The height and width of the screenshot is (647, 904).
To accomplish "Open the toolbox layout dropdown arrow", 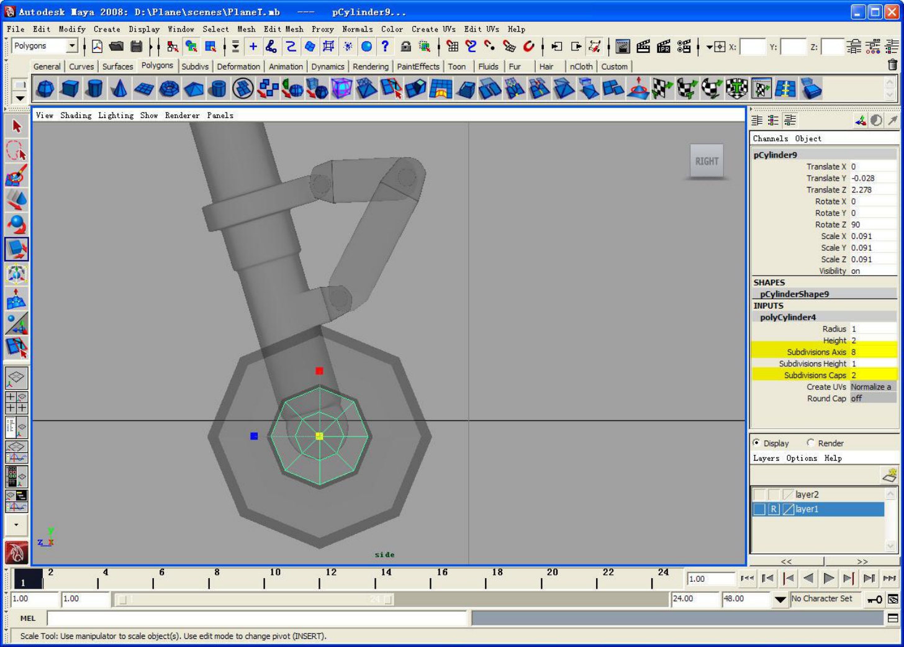I will point(17,525).
